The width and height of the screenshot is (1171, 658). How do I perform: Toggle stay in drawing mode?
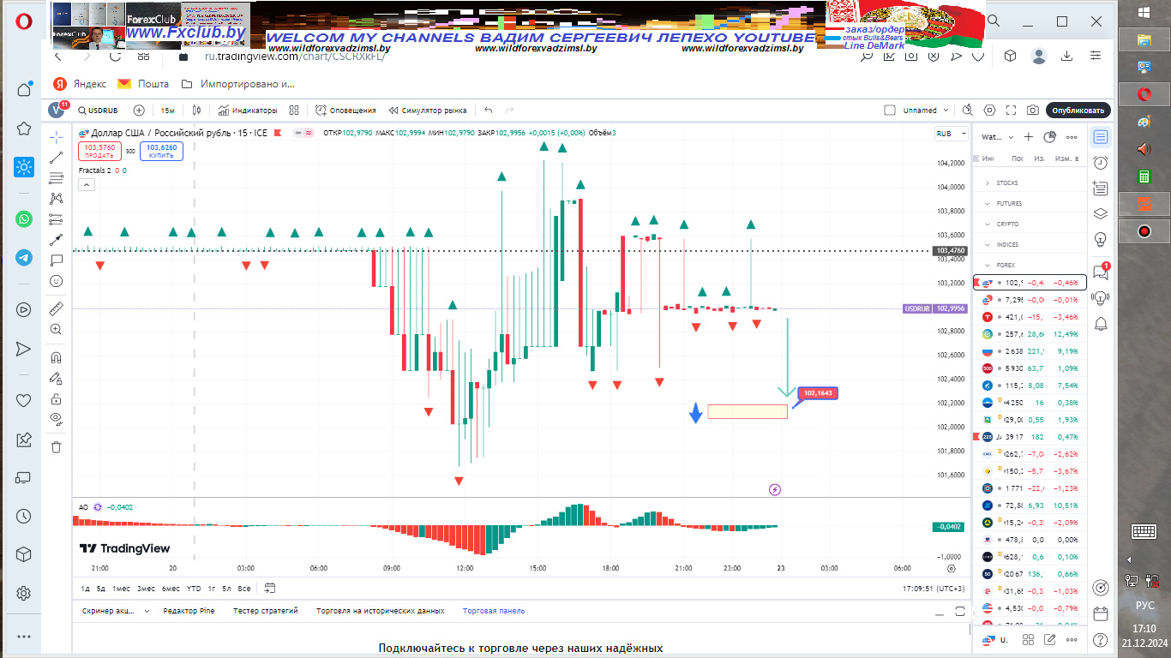[x=57, y=378]
